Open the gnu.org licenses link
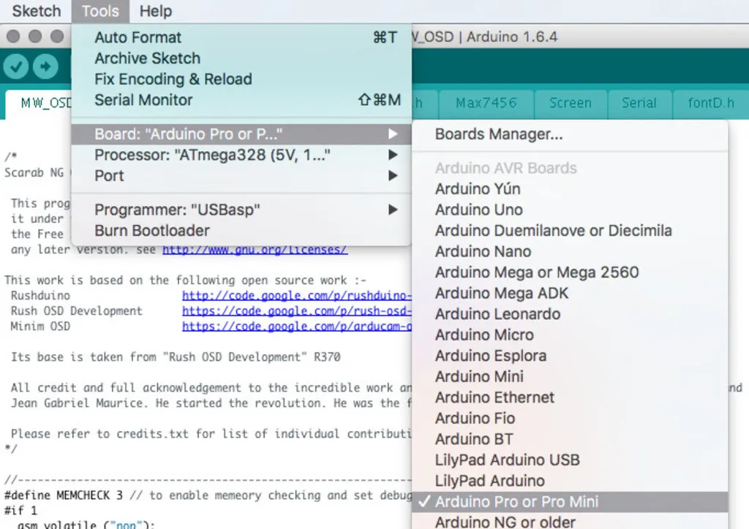The height and width of the screenshot is (529, 749). (x=255, y=250)
